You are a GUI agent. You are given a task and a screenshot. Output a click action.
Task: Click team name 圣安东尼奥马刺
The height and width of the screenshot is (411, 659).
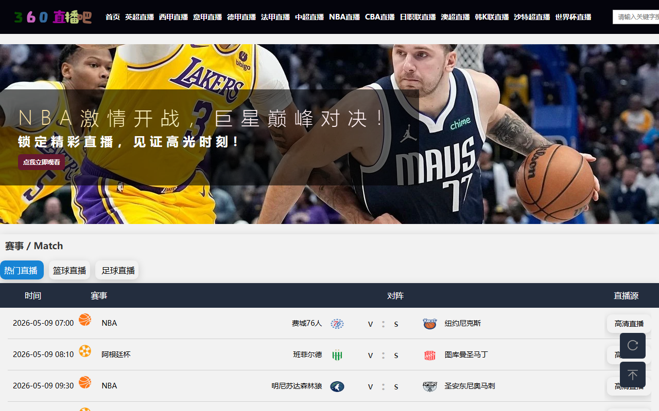click(x=470, y=386)
